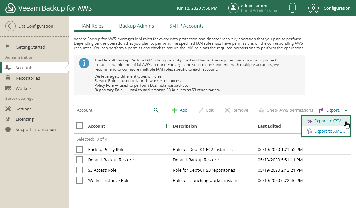Click the Check AWS permissions button
Screen dimensions: 356x208
point(286,110)
